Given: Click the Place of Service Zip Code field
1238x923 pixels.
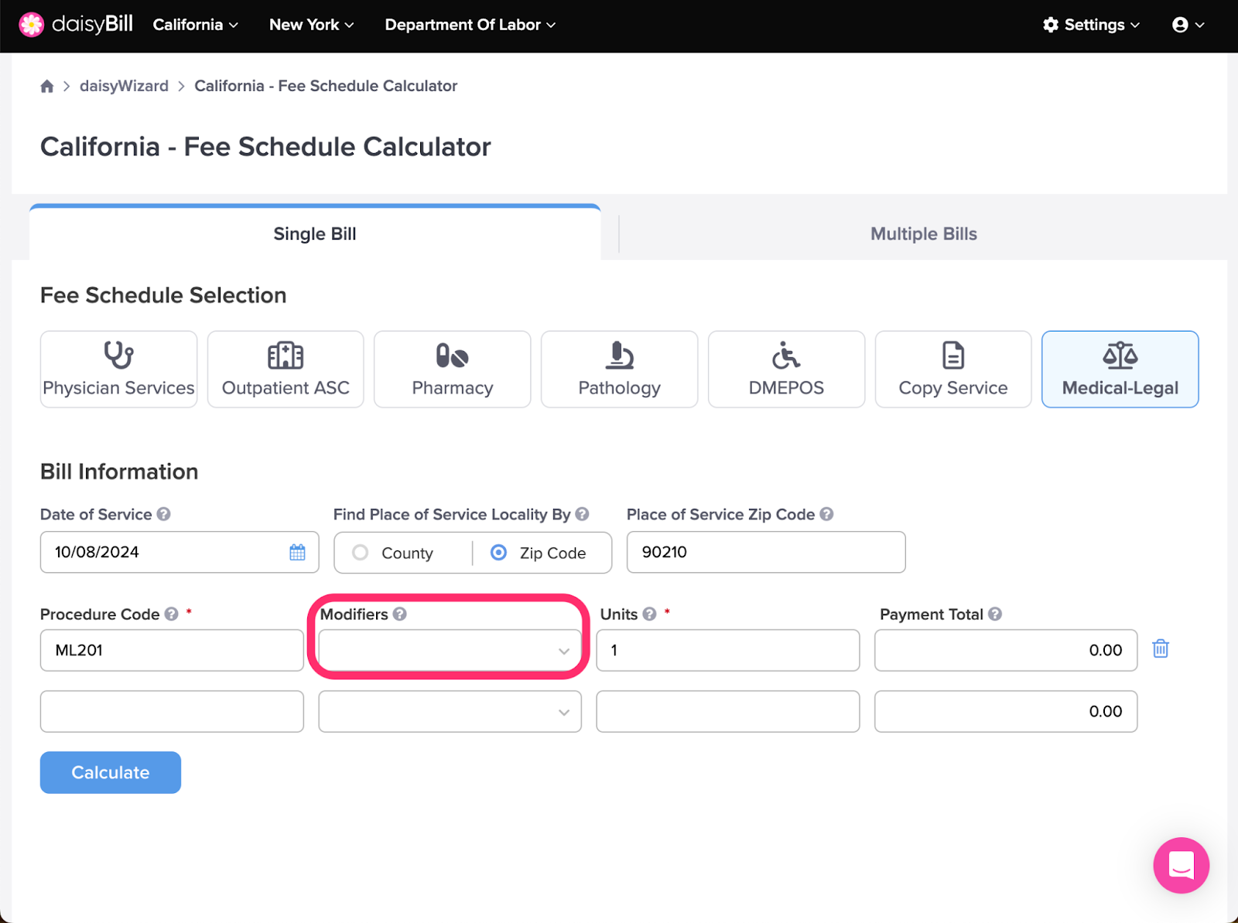Looking at the screenshot, I should point(766,552).
